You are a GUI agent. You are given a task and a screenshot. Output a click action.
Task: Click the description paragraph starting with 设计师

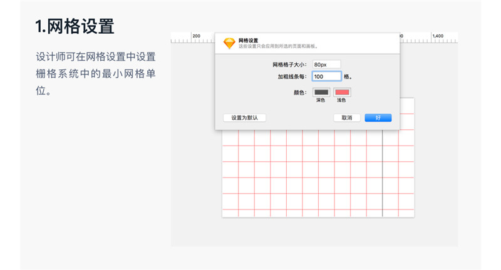tap(95, 74)
